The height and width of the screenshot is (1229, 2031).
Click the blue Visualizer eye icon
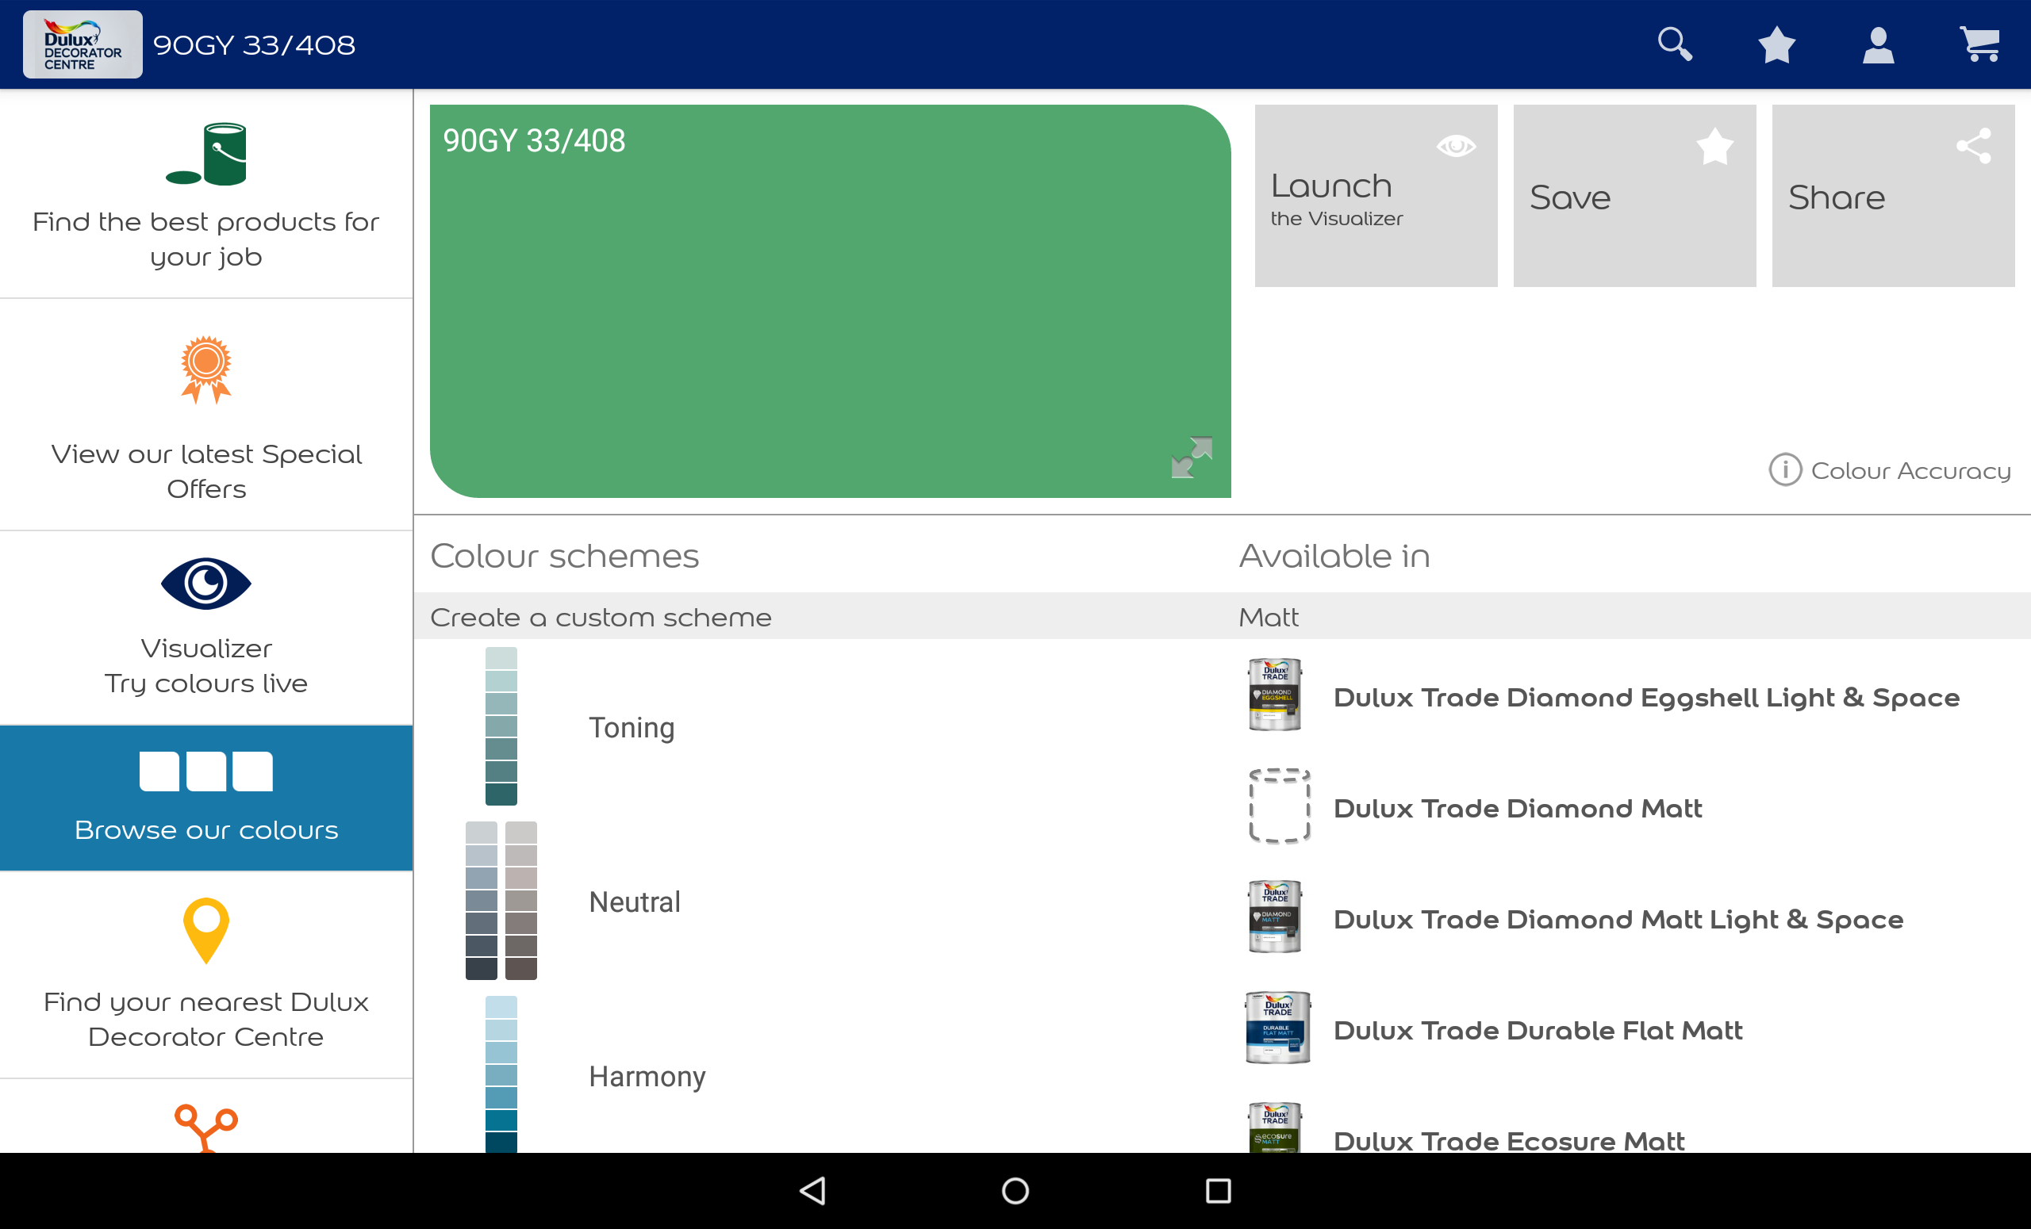pos(206,584)
